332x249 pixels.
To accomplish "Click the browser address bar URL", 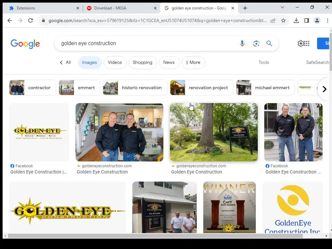I will click(157, 20).
